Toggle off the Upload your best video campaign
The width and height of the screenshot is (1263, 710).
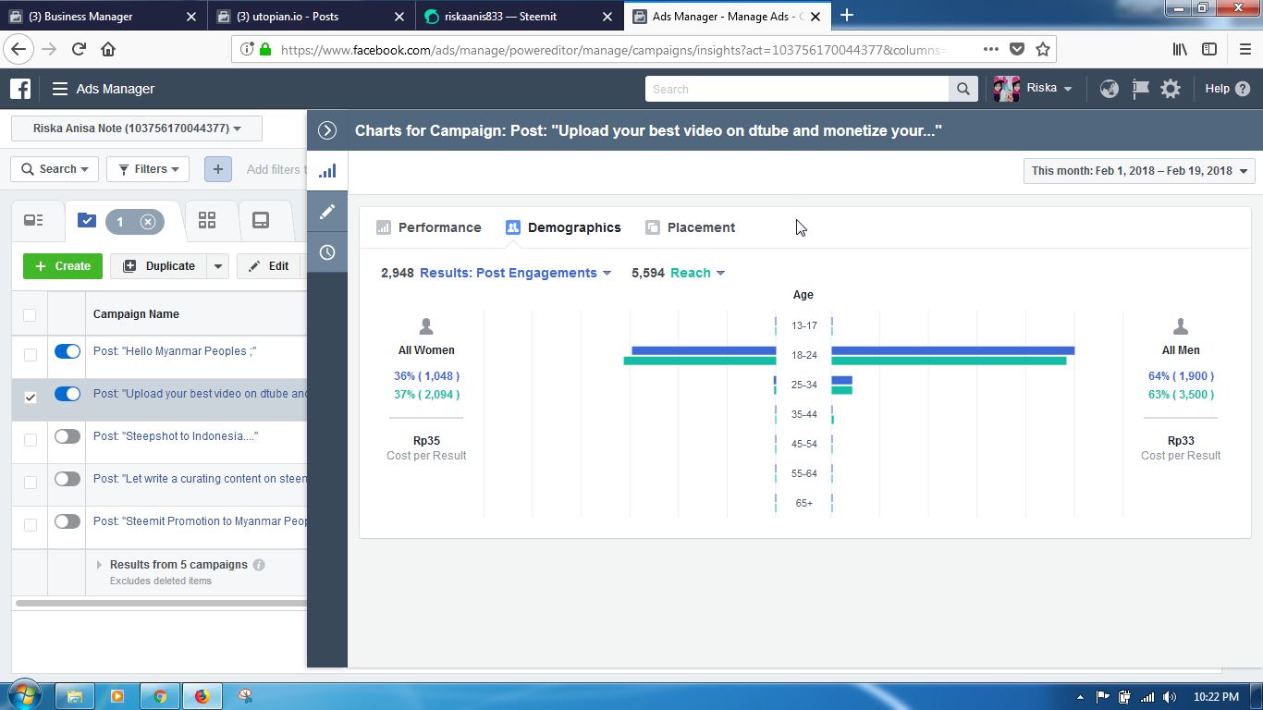[x=67, y=394]
